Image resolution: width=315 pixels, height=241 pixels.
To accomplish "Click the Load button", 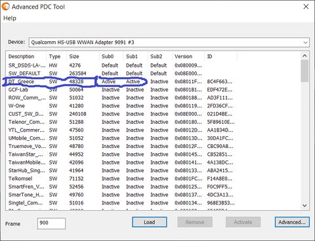I will (x=150, y=222).
